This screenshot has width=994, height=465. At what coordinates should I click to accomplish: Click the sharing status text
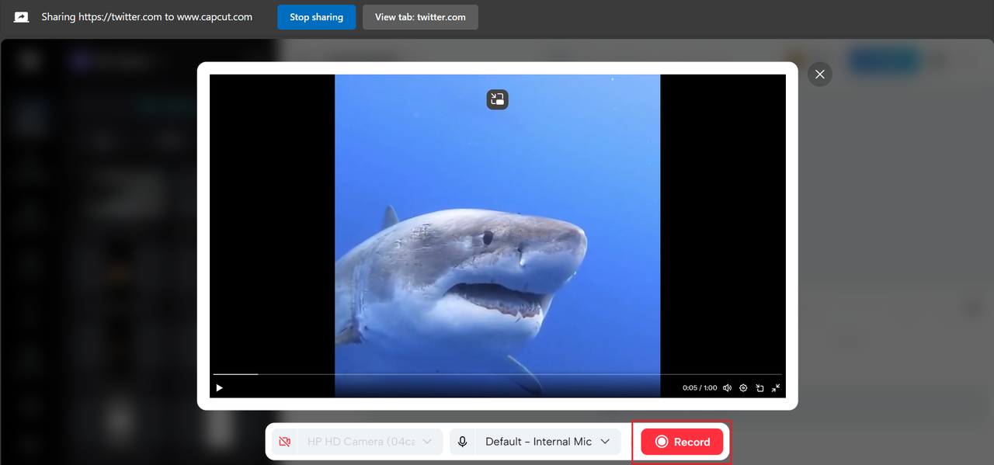147,17
